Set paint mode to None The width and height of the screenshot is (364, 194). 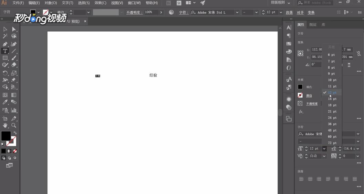pyautogui.click(x=15, y=151)
